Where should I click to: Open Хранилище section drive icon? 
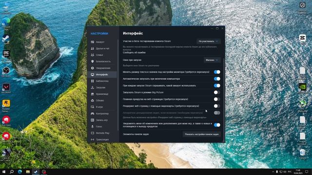[92, 94]
